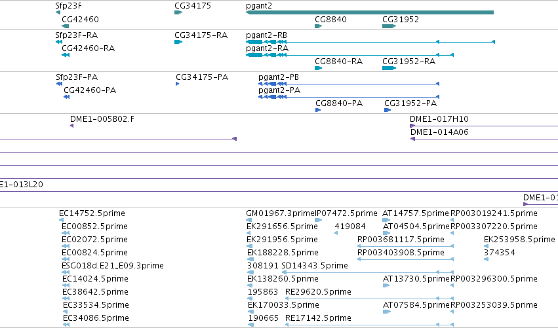Viewport: 558px width, 328px height.
Task: Click the AT04504.5prime EST label
Action: [416, 227]
